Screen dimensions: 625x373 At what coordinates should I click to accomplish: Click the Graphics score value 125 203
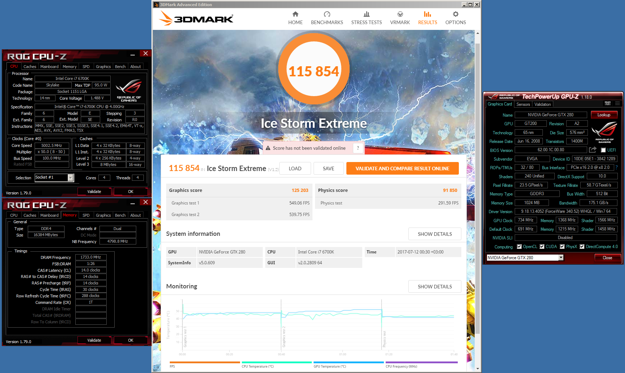[300, 190]
